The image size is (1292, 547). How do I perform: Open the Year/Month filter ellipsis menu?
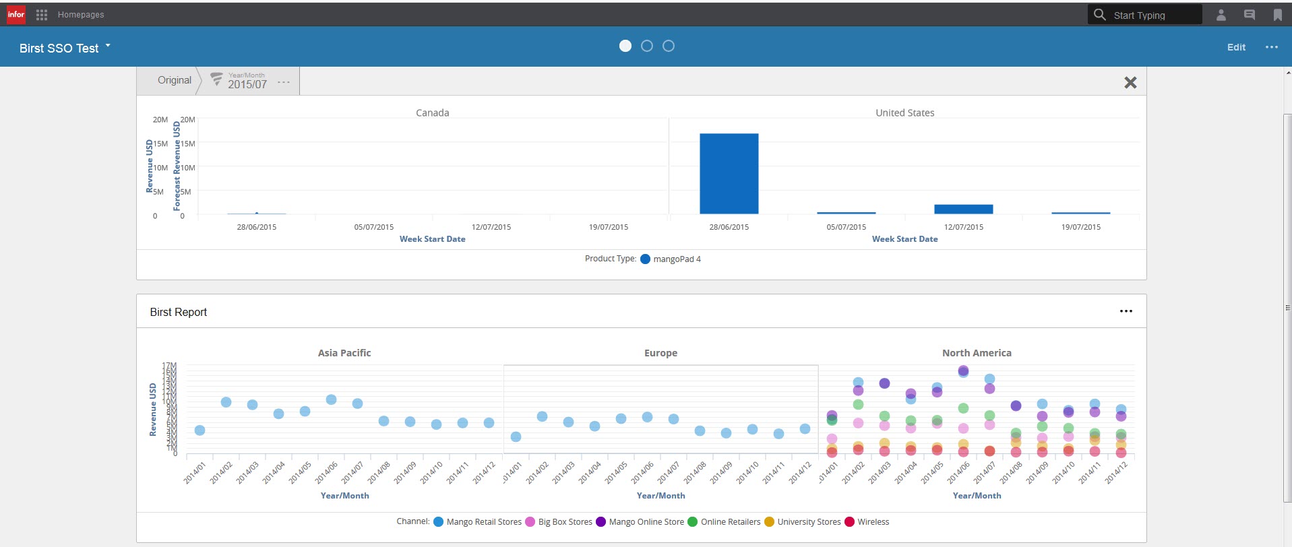(284, 82)
